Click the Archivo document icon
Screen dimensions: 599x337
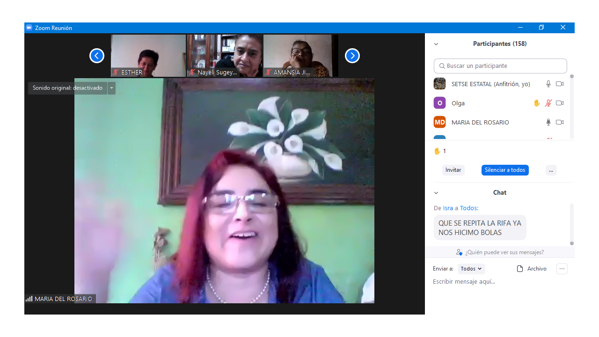[519, 269]
